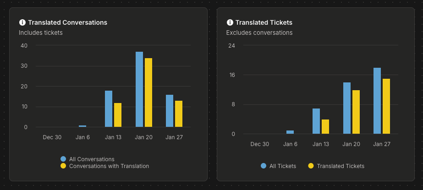The height and width of the screenshot is (190, 423).
Task: Select the Jan 27 yellow bar in the tickets chart
Action: tap(386, 106)
